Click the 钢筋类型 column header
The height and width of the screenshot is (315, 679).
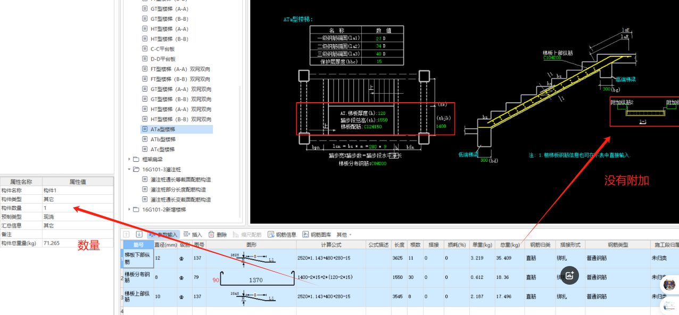tap(617, 245)
